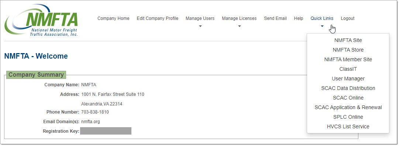Click the Alexandria, VA 22314 line
The width and height of the screenshot is (399, 146).
[x=102, y=104]
